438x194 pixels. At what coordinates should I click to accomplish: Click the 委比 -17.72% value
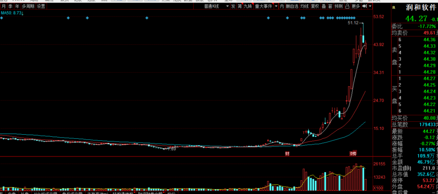tap(427, 26)
